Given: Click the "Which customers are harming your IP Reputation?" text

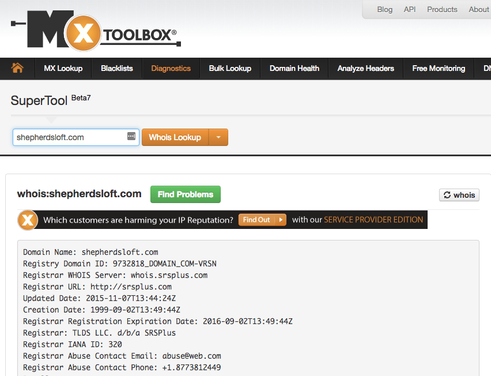Looking at the screenshot, I should (138, 220).
